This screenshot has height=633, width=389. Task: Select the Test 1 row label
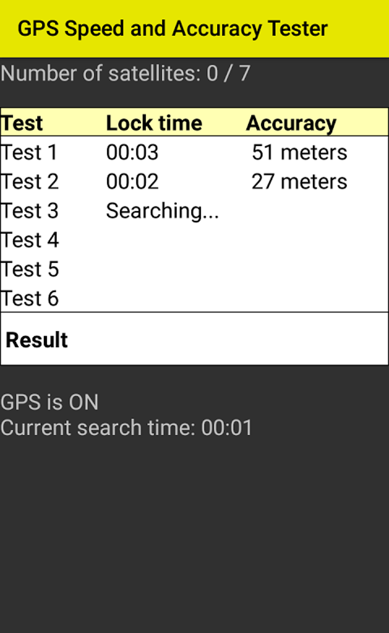[29, 152]
